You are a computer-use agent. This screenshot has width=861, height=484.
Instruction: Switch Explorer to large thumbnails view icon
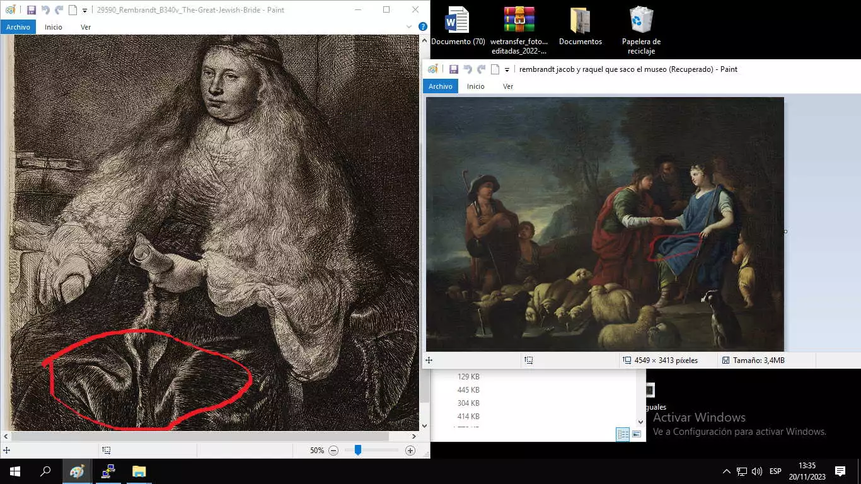pyautogui.click(x=637, y=434)
